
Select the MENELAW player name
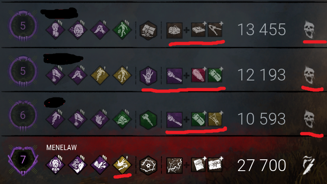[62, 148]
